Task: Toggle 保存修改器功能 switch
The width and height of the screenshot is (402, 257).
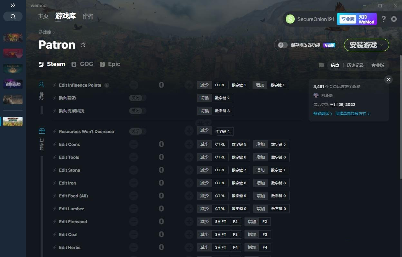Action: 282,45
